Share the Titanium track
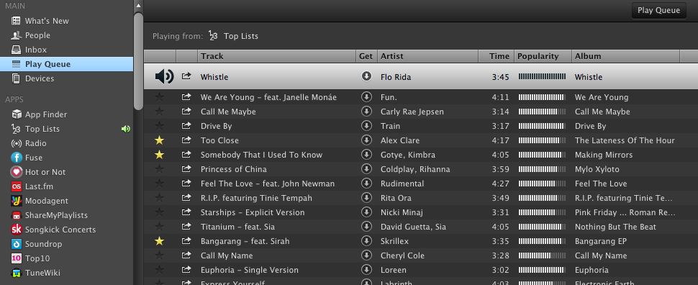This screenshot has width=698, height=285. 186,226
